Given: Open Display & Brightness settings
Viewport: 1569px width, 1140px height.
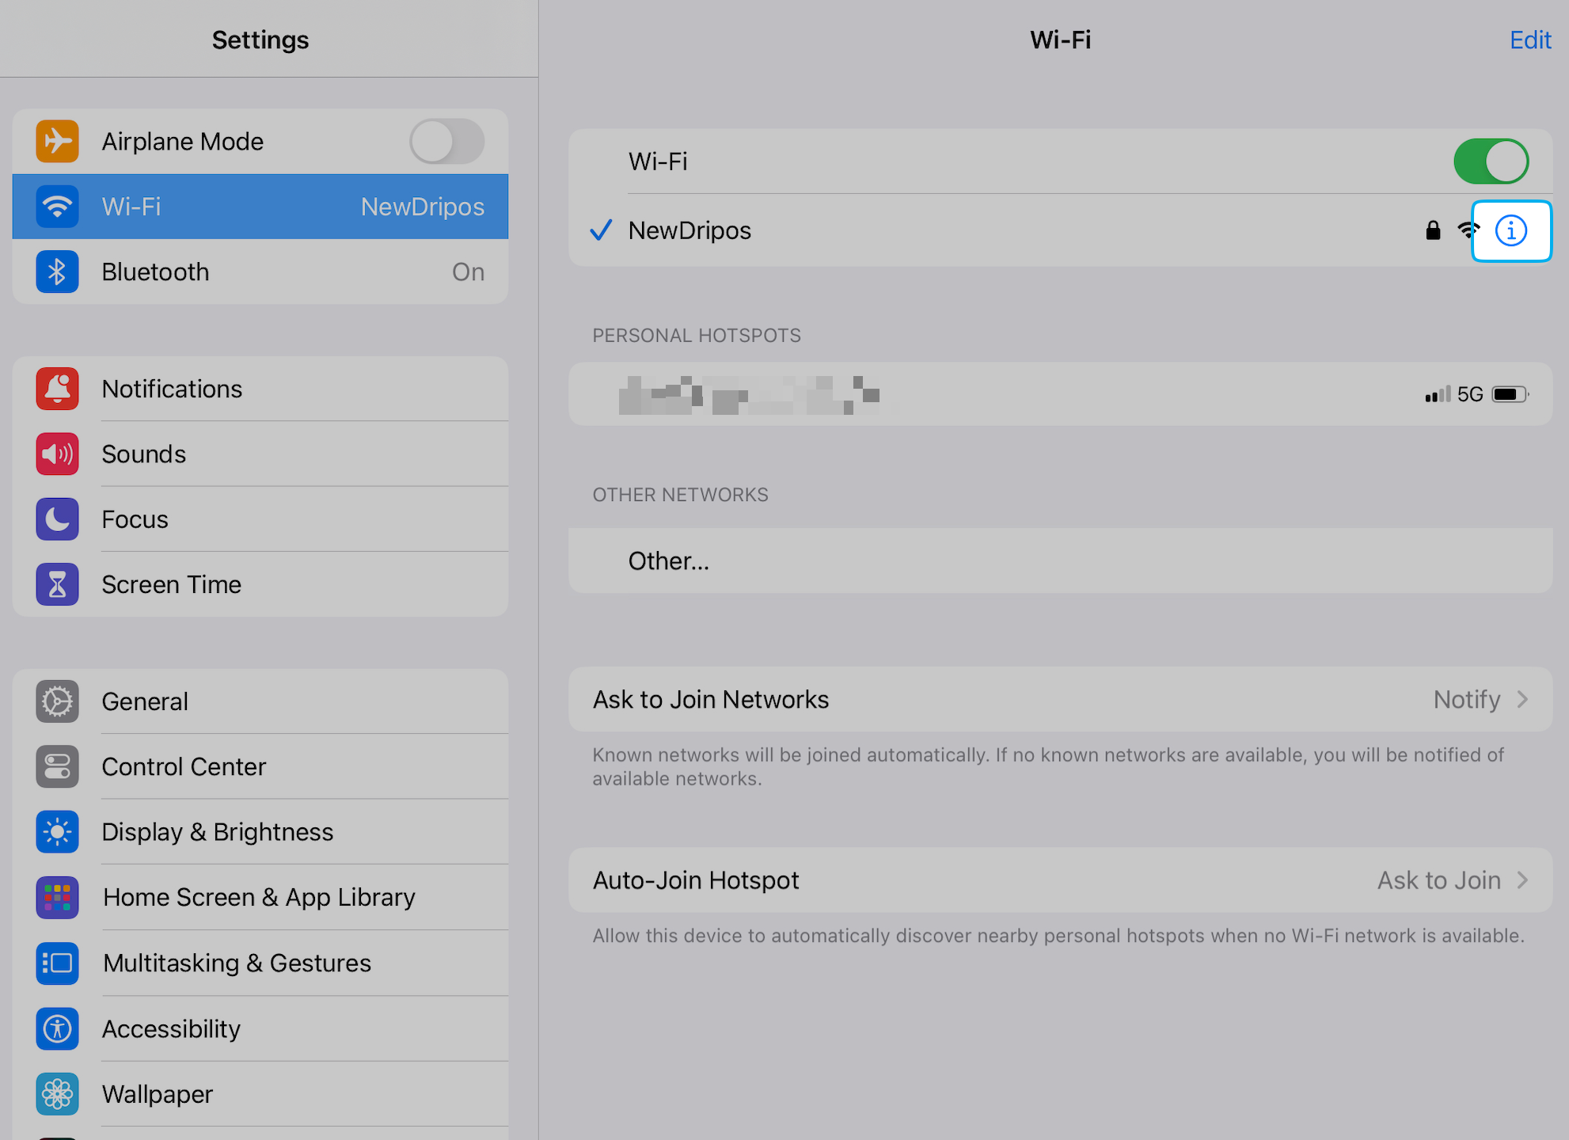Looking at the screenshot, I should [218, 832].
